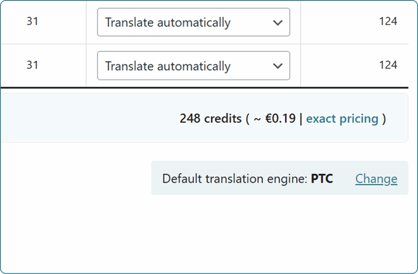This screenshot has width=418, height=274.
Task: Click Change to switch translation engine
Action: 376,179
